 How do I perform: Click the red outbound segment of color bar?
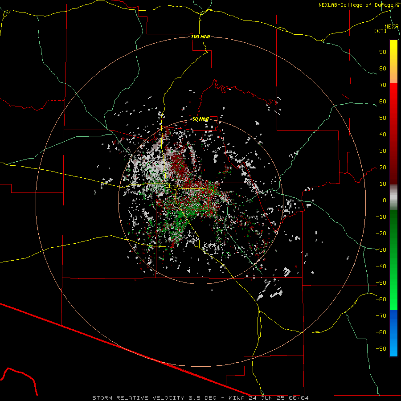tap(393, 134)
